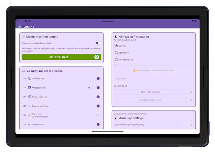Image resolution: width=215 pixels, height=153 pixels.
Task: Toggle Launch music app automatically
Action: point(189,125)
